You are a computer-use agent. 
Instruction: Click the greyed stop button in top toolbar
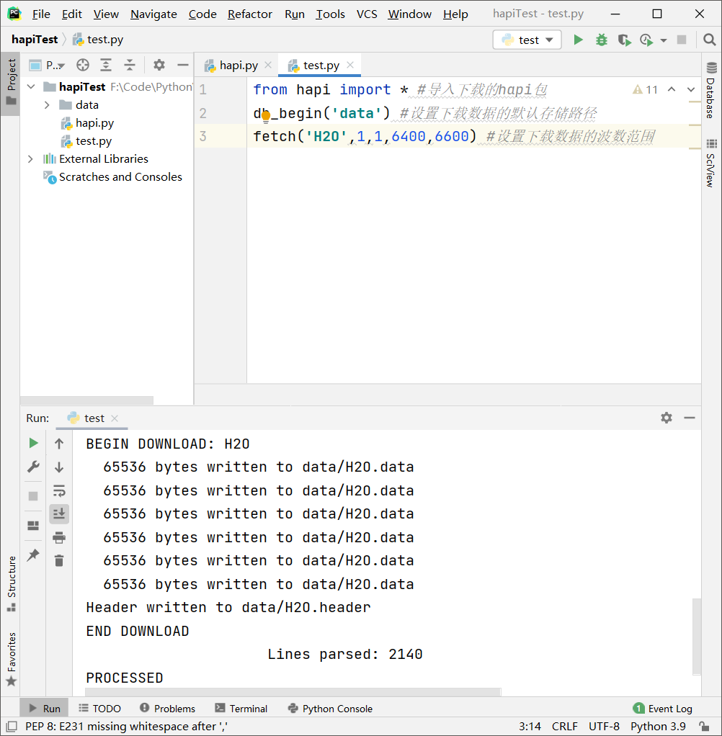[682, 40]
